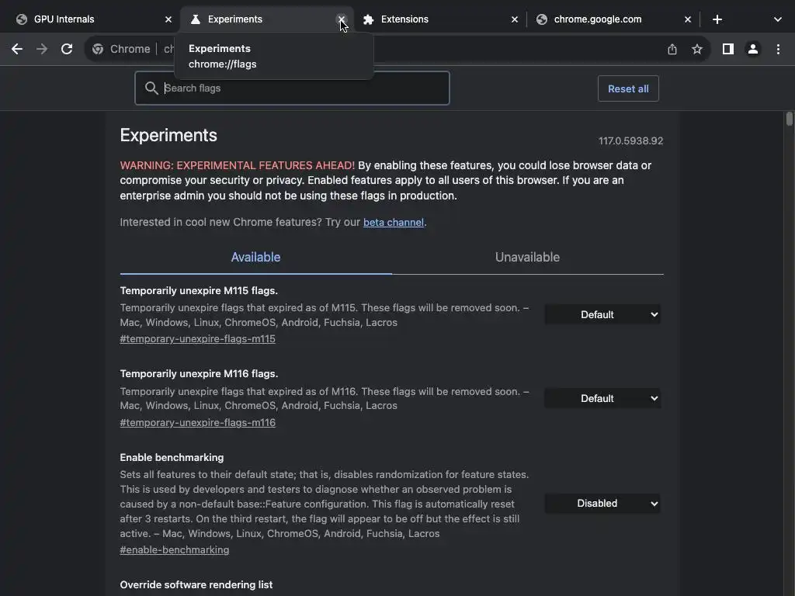Bookmark this page with star icon
The width and height of the screenshot is (795, 596).
click(x=697, y=49)
